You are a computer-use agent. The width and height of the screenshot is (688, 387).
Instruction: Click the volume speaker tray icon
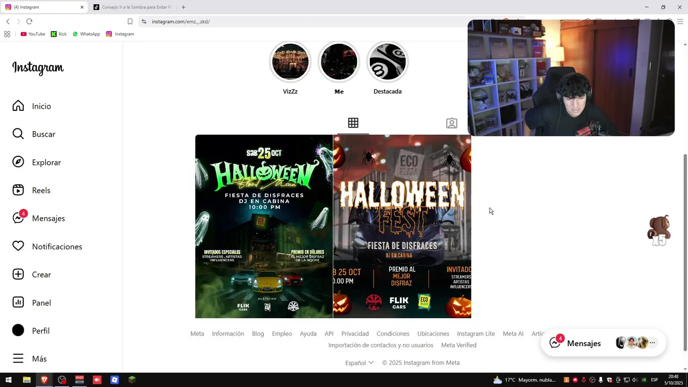tap(635, 380)
